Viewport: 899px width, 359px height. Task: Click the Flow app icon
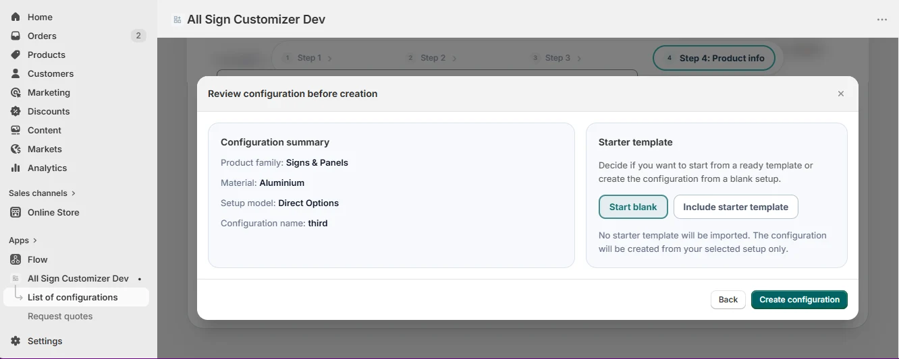coord(16,259)
